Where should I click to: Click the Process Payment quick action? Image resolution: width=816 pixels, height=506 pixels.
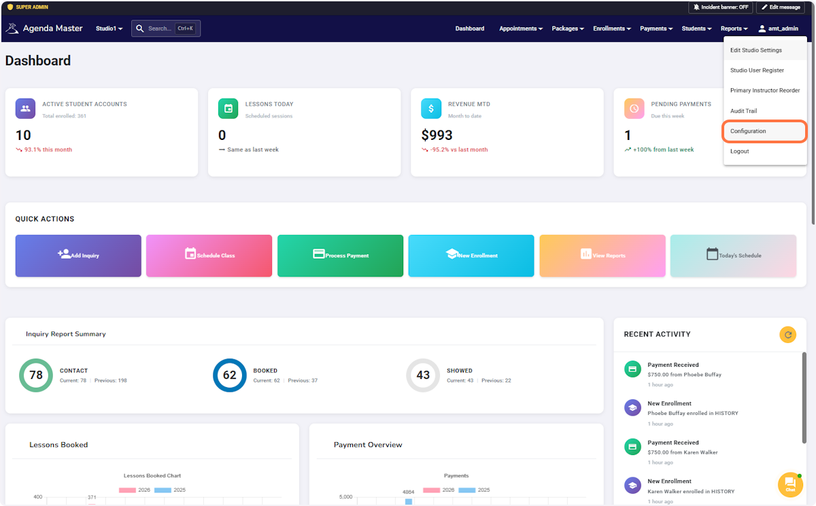click(340, 256)
